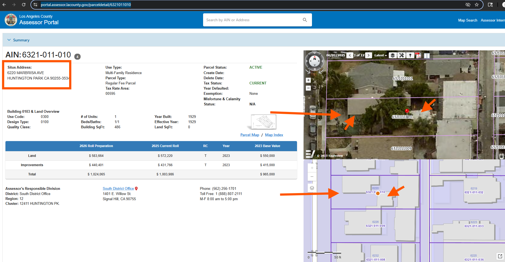Go to previous aerial image
The height and width of the screenshot is (262, 505).
(x=350, y=55)
